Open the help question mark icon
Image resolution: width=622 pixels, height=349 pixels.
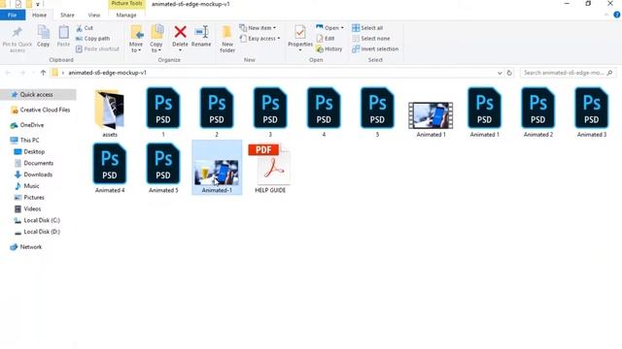(x=617, y=15)
